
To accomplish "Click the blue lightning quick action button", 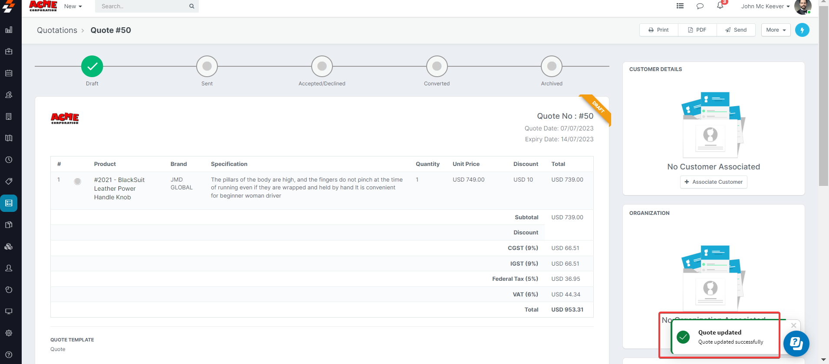I will point(802,30).
